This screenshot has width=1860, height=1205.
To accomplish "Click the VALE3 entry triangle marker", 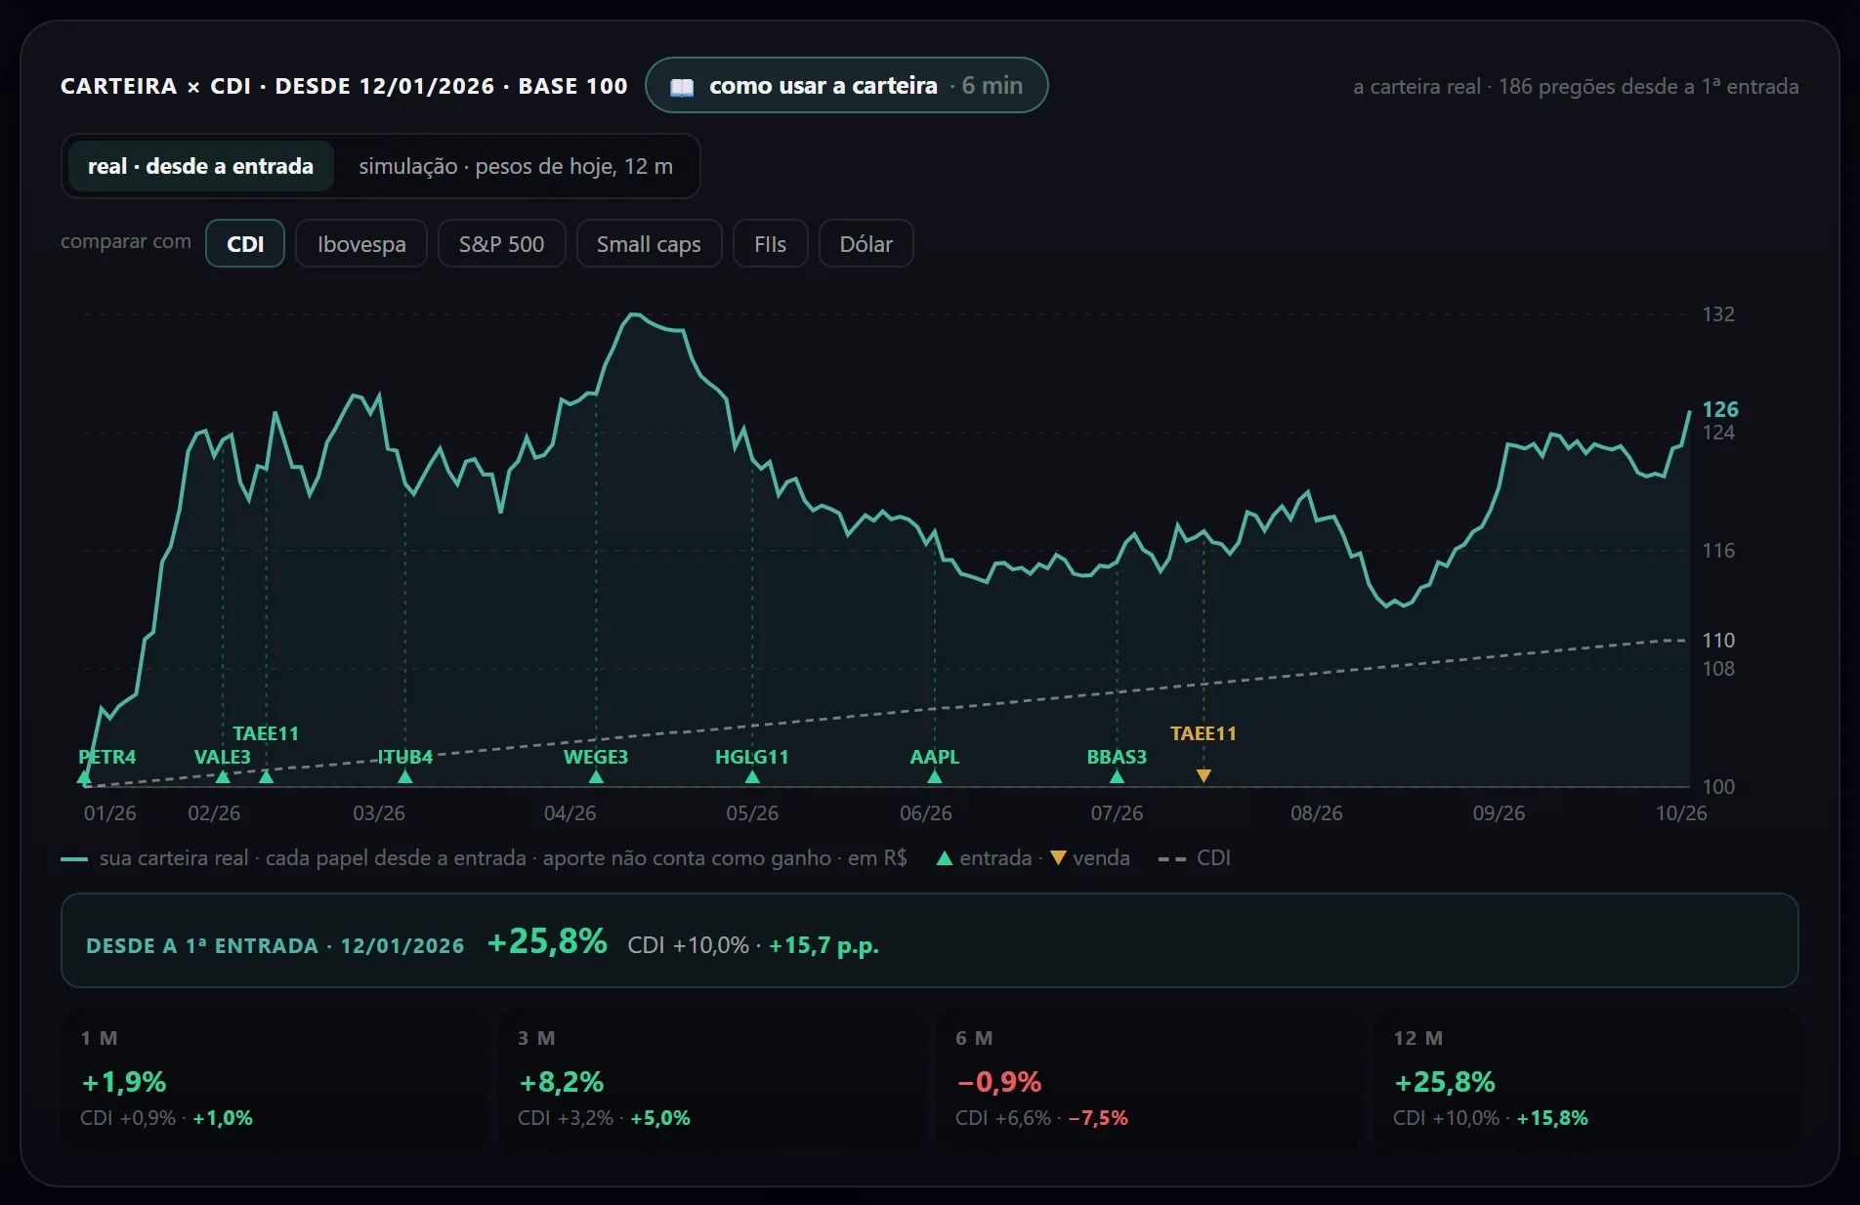I will 223,777.
